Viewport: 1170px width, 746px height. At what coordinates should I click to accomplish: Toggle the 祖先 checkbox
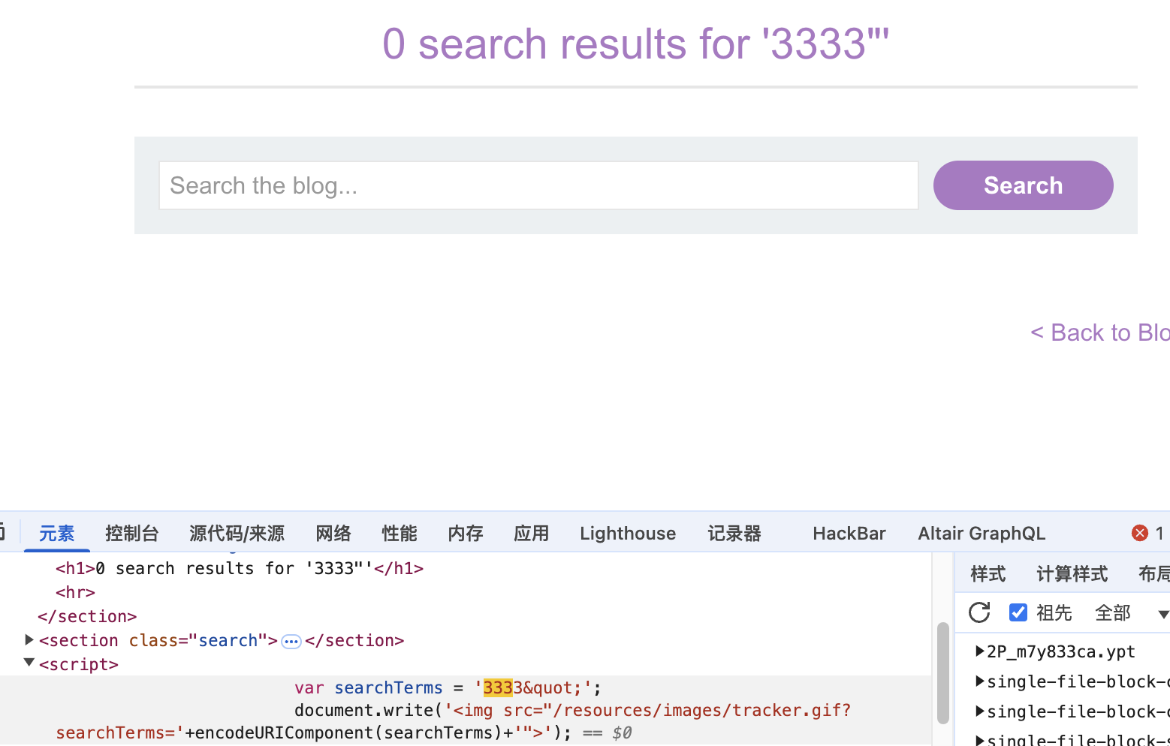(x=1018, y=612)
